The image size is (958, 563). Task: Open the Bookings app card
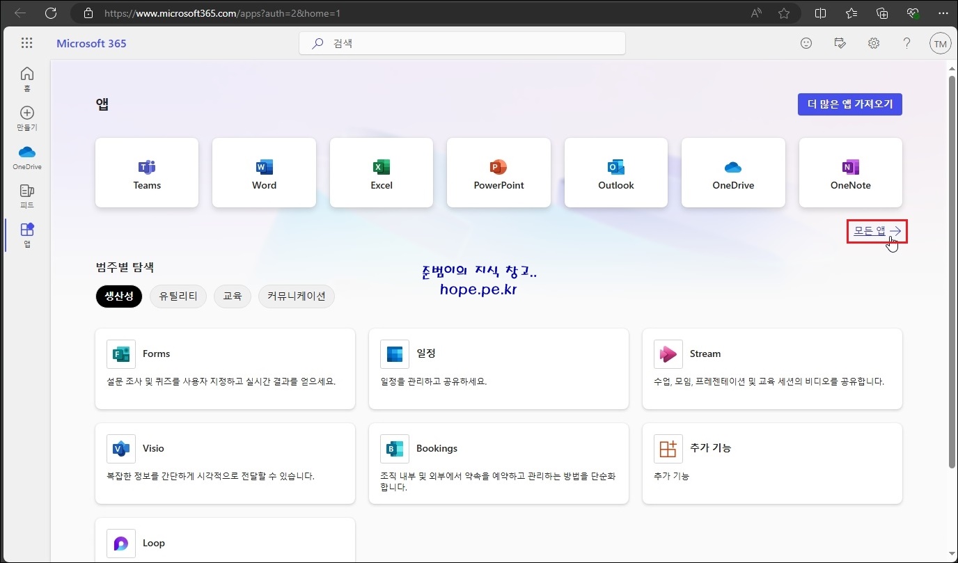(x=498, y=463)
